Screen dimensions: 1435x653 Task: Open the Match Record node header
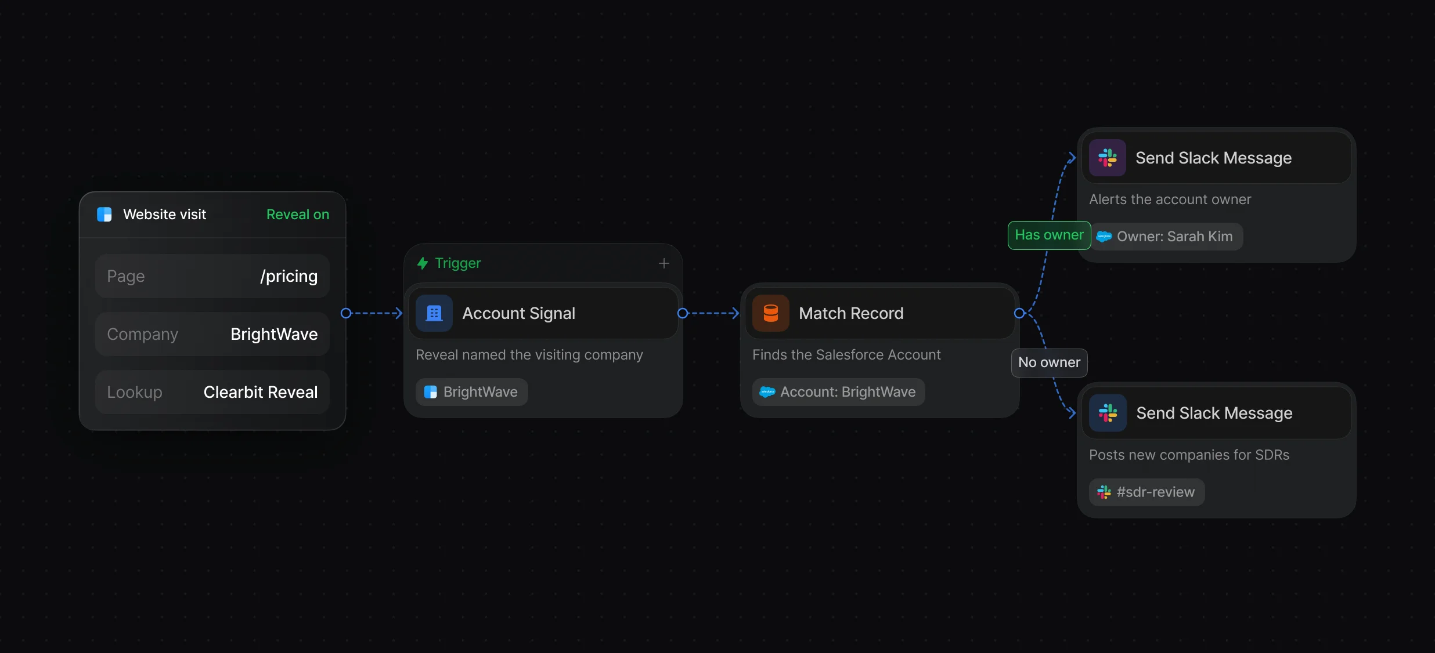click(880, 313)
